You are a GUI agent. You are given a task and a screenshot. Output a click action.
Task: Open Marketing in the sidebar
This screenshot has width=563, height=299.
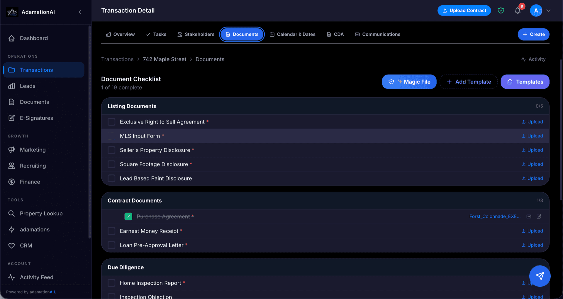pyautogui.click(x=44, y=150)
